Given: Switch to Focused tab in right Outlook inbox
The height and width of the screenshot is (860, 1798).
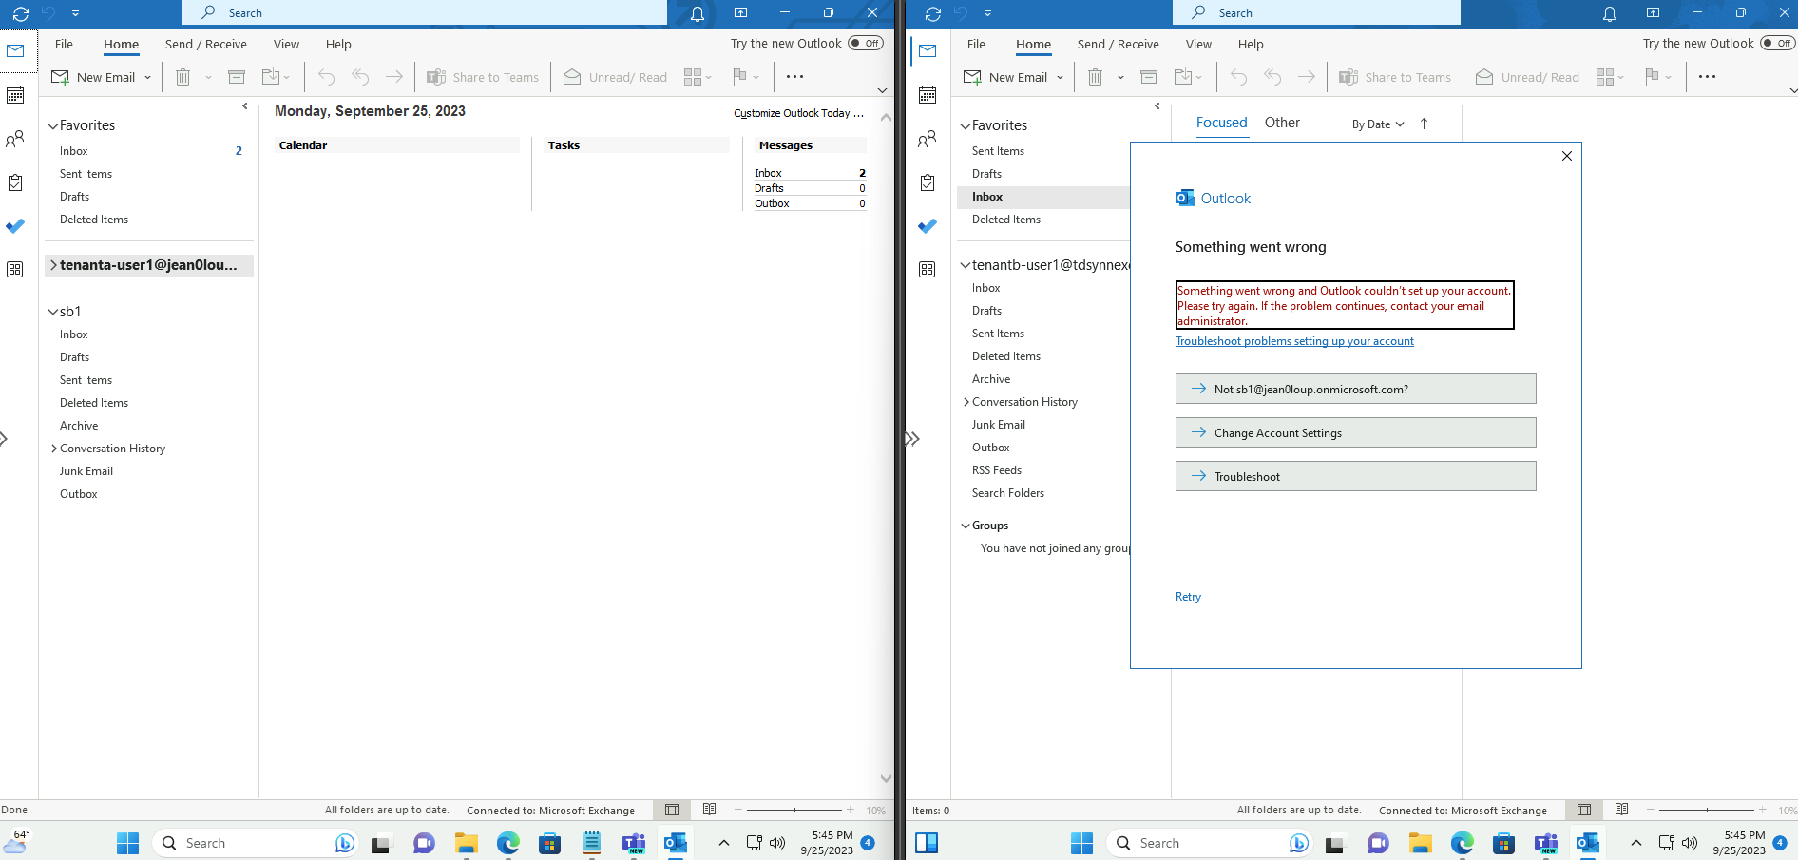Looking at the screenshot, I should coord(1221,123).
